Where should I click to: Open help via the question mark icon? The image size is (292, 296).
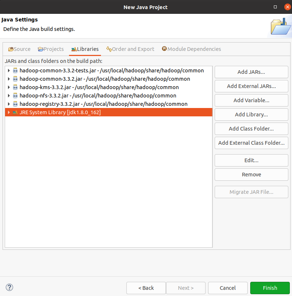point(9,287)
